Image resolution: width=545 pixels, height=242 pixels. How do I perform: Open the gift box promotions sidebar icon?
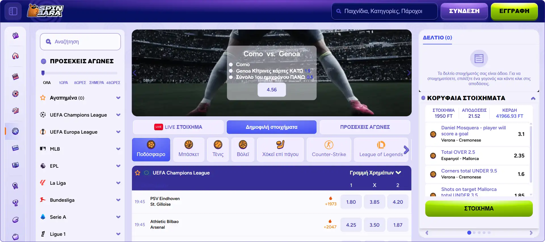pyautogui.click(x=15, y=35)
